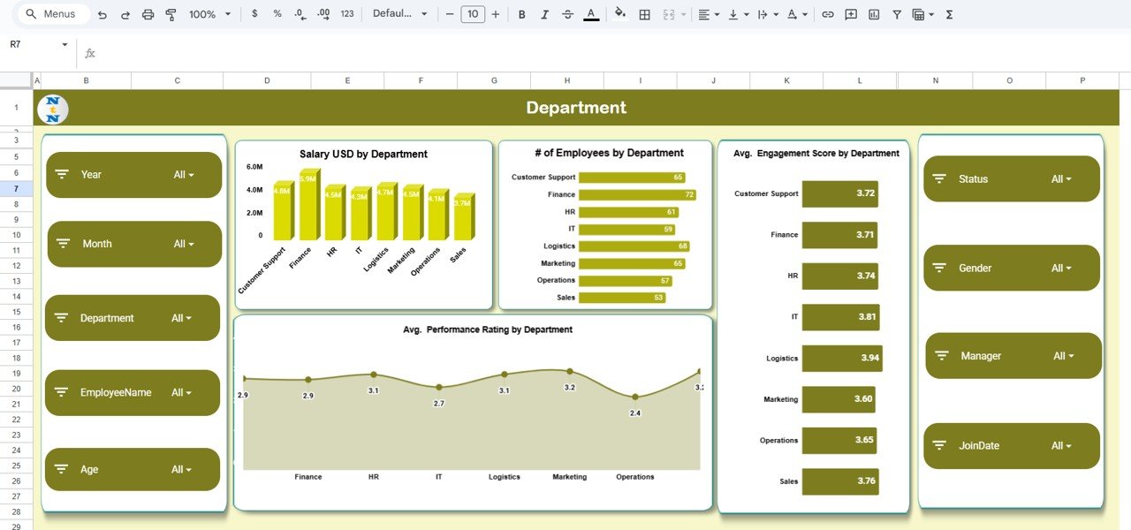1131x530 pixels.
Task: Format value as percent
Action: click(x=276, y=14)
